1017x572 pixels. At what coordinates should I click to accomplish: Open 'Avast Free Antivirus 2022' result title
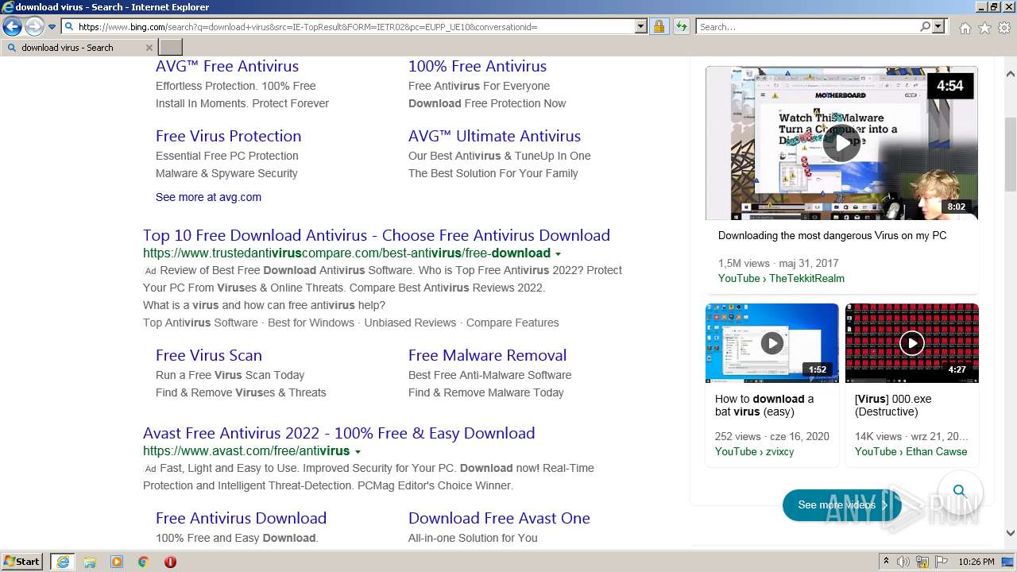[x=338, y=433]
